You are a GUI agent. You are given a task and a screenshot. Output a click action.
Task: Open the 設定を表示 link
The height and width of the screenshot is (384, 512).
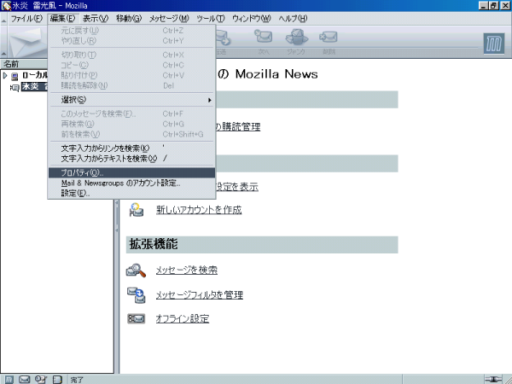(x=237, y=187)
